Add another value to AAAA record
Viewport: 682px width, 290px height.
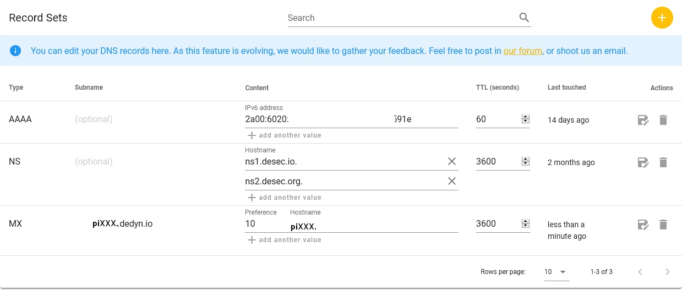click(x=285, y=135)
